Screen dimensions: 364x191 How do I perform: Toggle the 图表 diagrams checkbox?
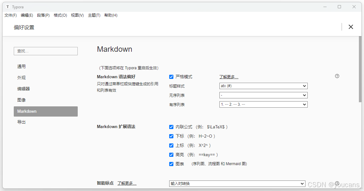tap(171, 164)
